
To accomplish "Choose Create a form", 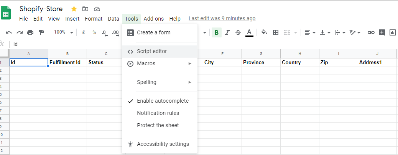I will click(160, 32).
